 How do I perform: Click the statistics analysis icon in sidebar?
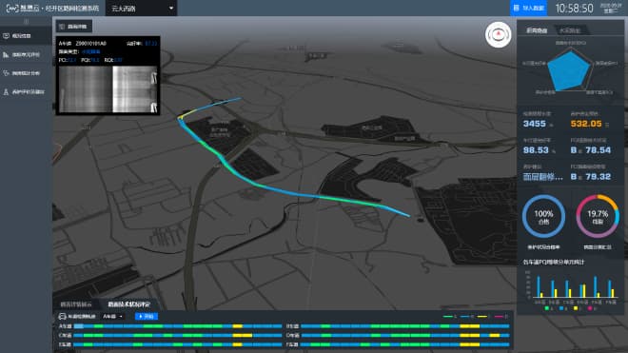coord(6,73)
